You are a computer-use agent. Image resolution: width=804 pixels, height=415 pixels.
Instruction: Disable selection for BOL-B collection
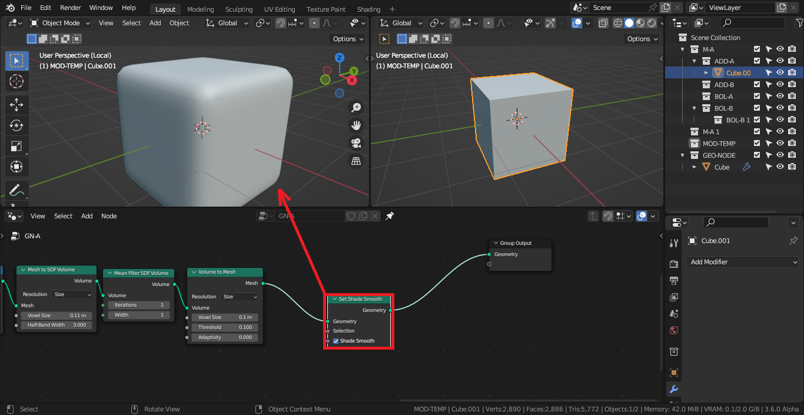(x=769, y=108)
